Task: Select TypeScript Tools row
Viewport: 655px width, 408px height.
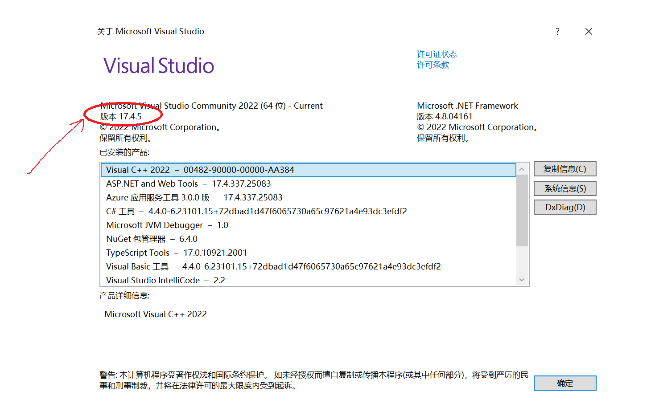Action: [308, 253]
